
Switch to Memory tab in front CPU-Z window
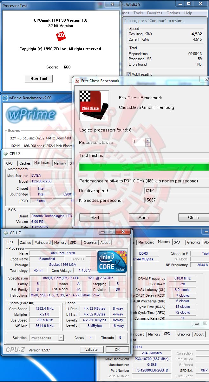pos(60,243)
